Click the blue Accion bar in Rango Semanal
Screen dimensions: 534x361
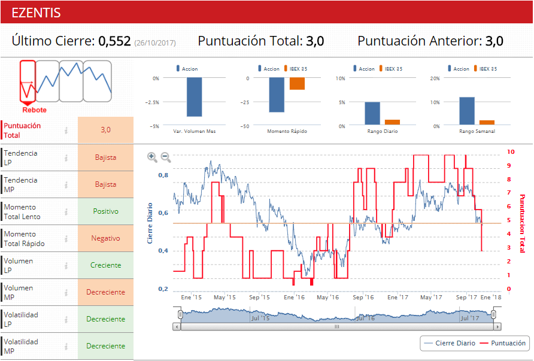point(467,111)
